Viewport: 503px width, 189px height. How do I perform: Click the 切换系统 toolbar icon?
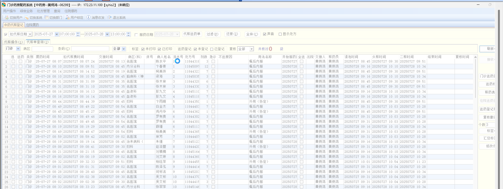[x=26, y=18]
